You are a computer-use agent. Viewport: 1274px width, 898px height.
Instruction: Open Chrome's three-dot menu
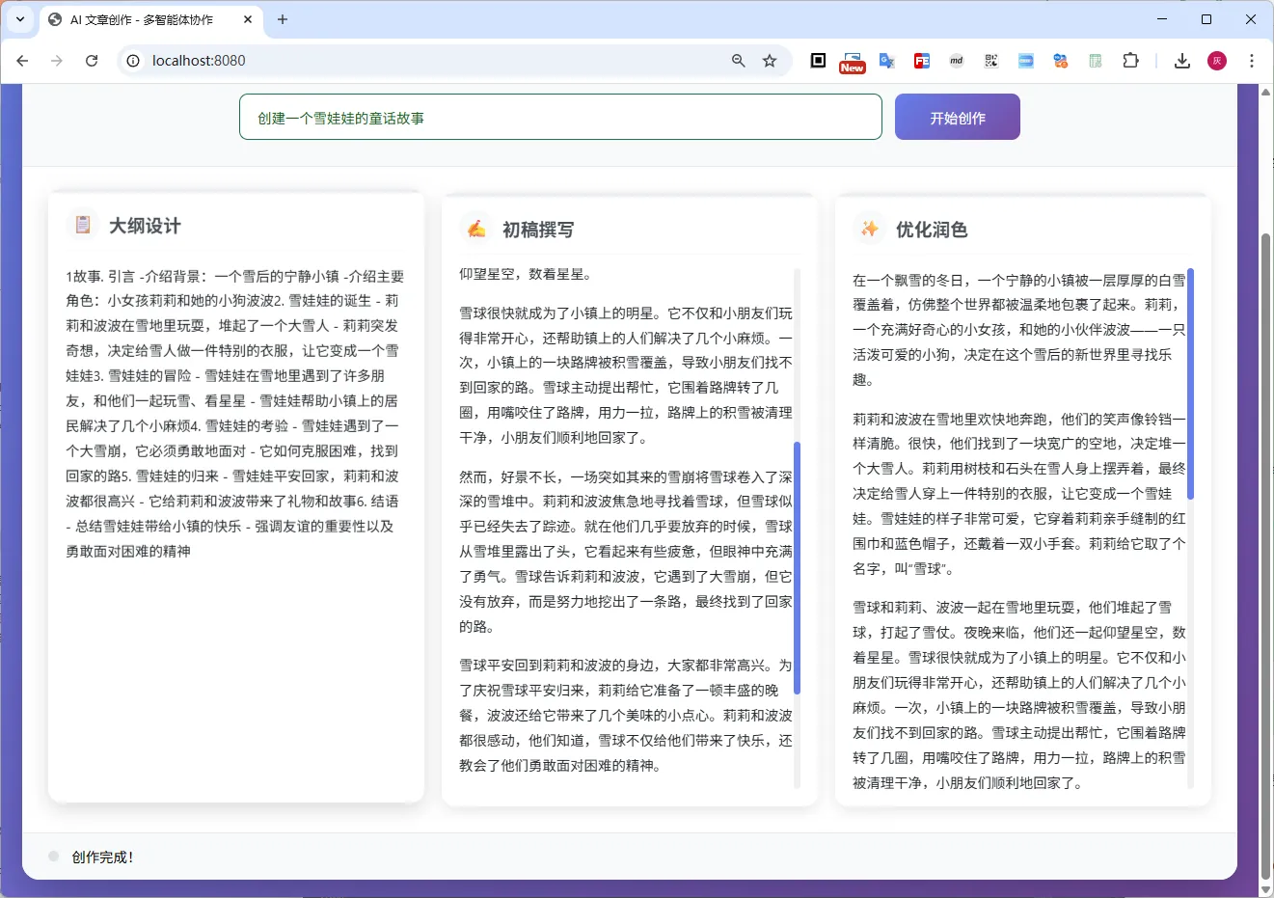click(1251, 60)
